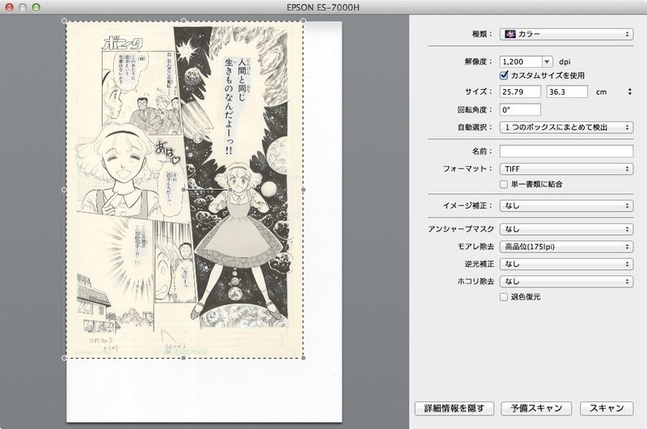Click the right-middle selection edge handle
This screenshot has width=647, height=429.
pyautogui.click(x=304, y=189)
